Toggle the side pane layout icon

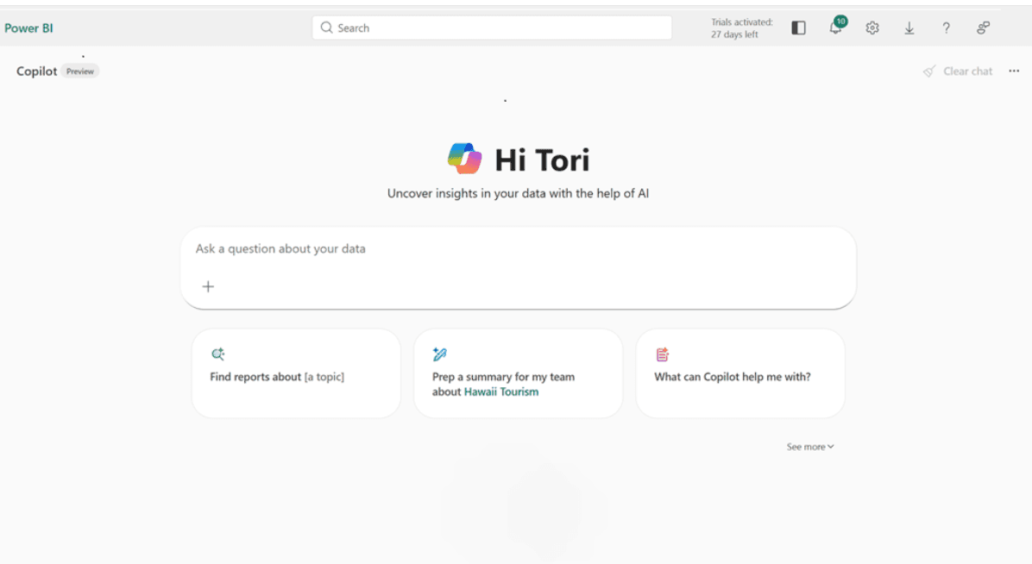(x=798, y=28)
